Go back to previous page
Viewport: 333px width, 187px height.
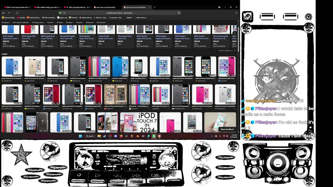tap(9, 13)
